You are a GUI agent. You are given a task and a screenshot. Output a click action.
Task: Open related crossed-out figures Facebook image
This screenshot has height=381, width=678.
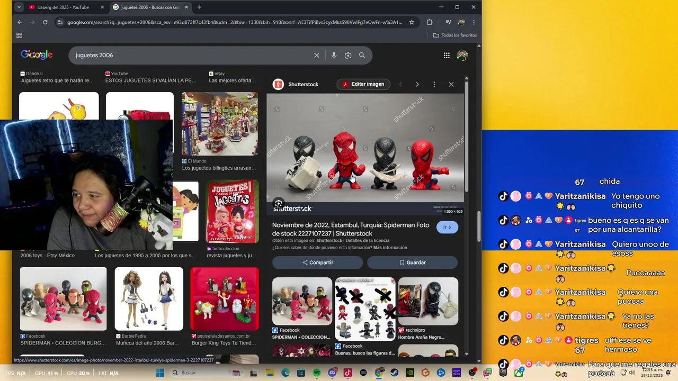(x=365, y=309)
